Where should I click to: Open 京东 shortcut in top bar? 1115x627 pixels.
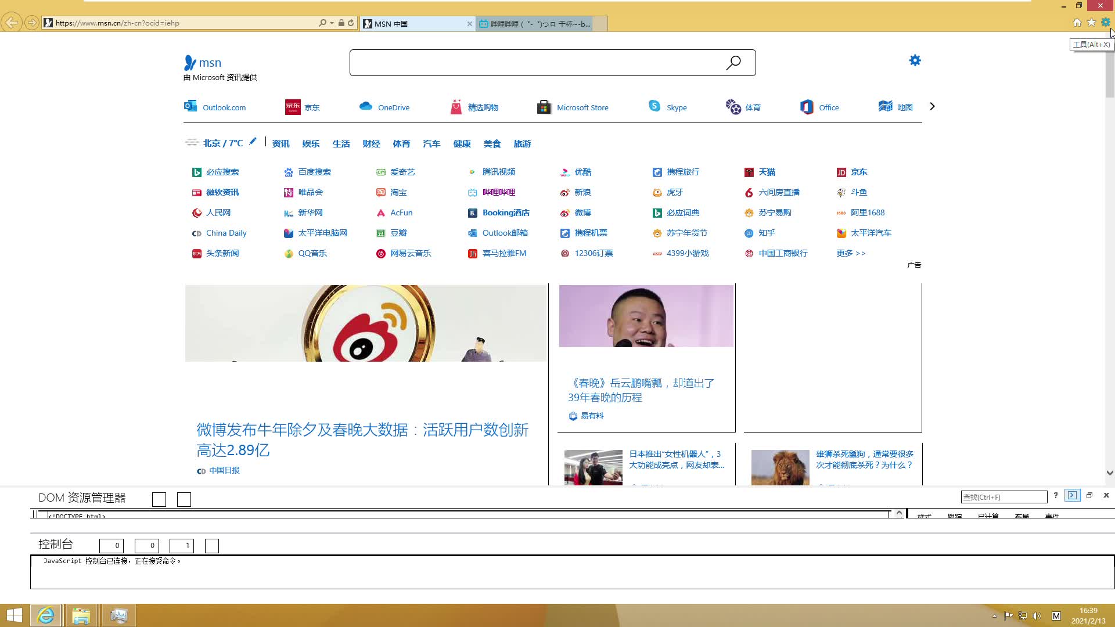(x=302, y=107)
